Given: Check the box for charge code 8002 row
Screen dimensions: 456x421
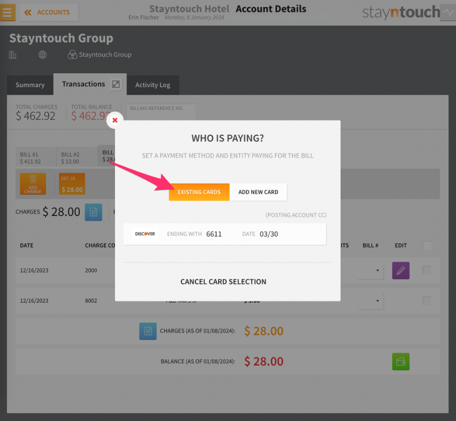Looking at the screenshot, I should 427,301.
